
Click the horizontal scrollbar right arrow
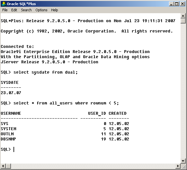pyautogui.click(x=178, y=166)
